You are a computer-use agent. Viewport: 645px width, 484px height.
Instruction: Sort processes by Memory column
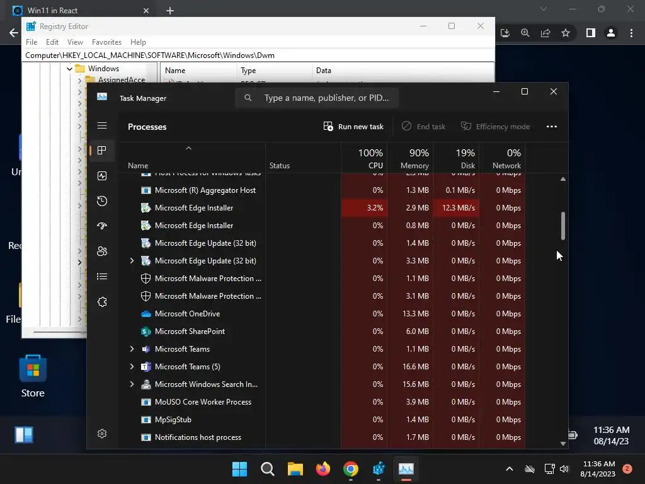(410, 158)
